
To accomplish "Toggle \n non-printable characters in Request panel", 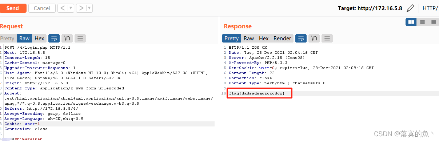I will pyautogui.click(x=67, y=38).
